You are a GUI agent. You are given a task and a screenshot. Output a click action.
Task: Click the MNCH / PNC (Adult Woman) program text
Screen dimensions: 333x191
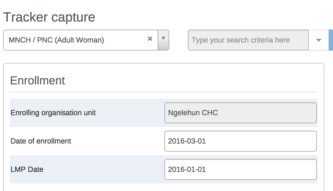56,40
